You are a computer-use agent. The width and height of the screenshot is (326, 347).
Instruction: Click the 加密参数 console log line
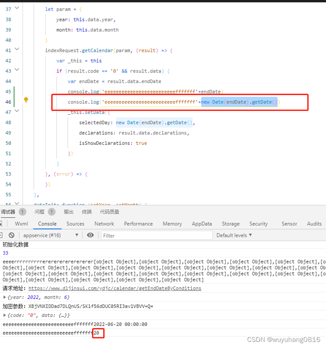pos(78,306)
